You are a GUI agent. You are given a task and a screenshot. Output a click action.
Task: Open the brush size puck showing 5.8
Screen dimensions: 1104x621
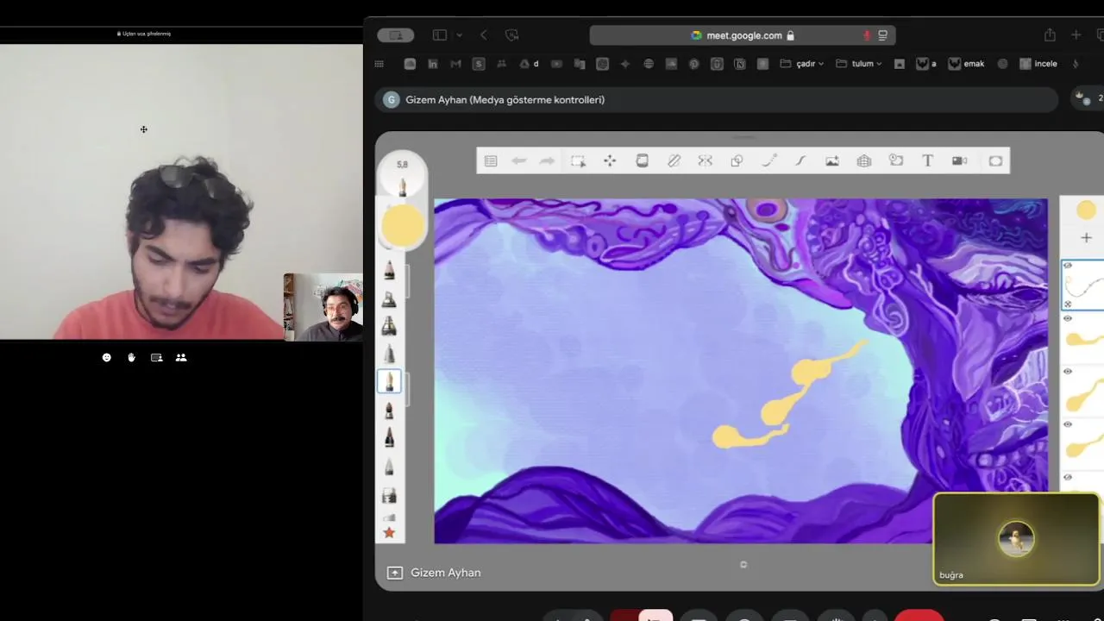click(402, 176)
